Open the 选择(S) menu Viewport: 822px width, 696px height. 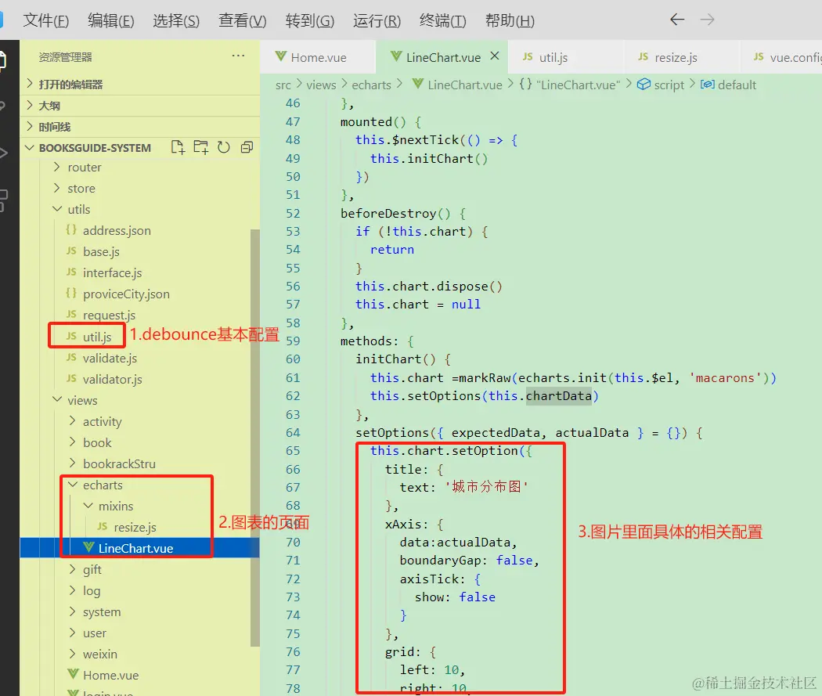point(176,21)
